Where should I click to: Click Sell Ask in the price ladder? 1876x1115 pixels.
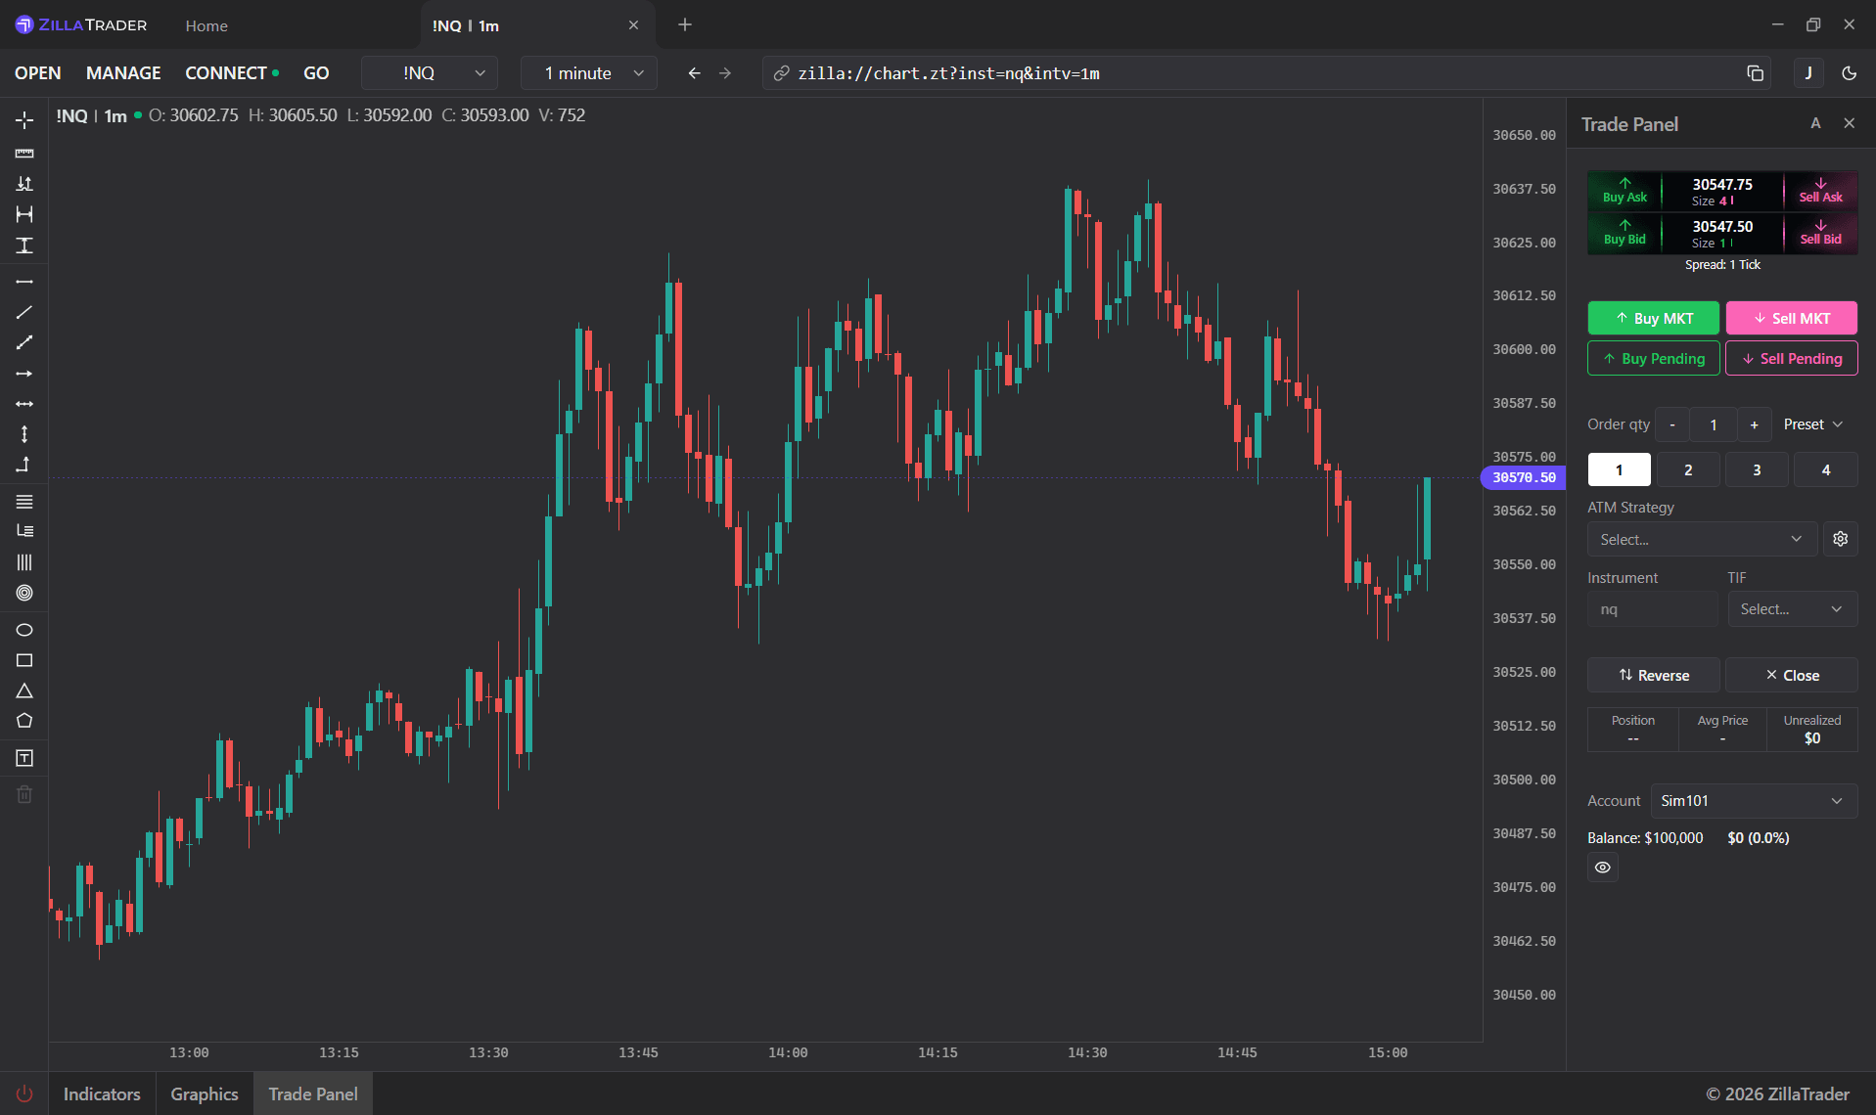click(1820, 191)
